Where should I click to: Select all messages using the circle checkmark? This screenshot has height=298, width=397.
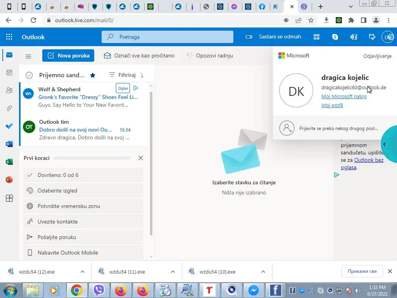pos(29,75)
